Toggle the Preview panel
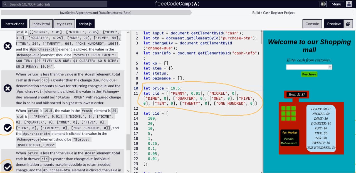This screenshot has width=356, height=173. tap(334, 24)
